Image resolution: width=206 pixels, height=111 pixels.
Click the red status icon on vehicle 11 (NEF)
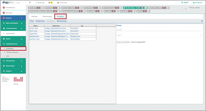click(x=113, y=11)
